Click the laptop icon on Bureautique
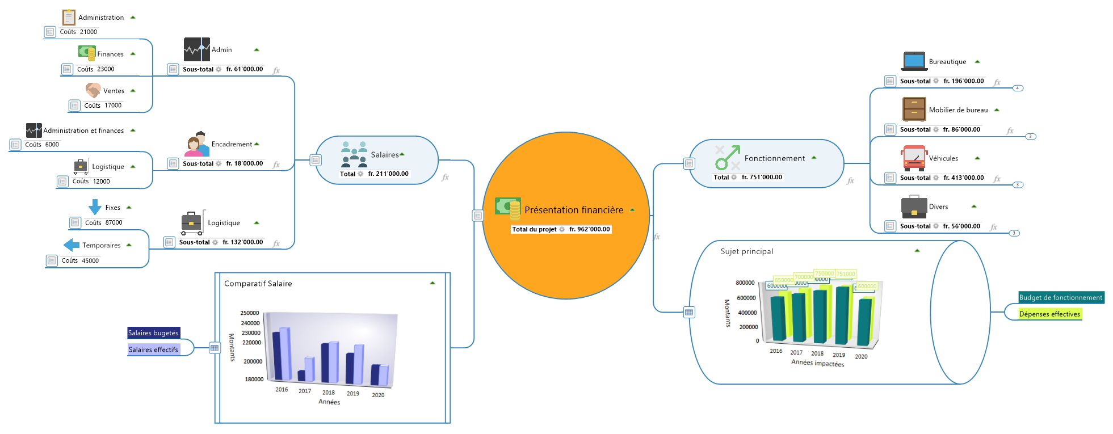 click(x=913, y=61)
